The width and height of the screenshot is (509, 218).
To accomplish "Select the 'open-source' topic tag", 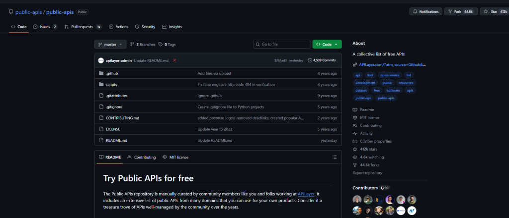I will coord(390,75).
